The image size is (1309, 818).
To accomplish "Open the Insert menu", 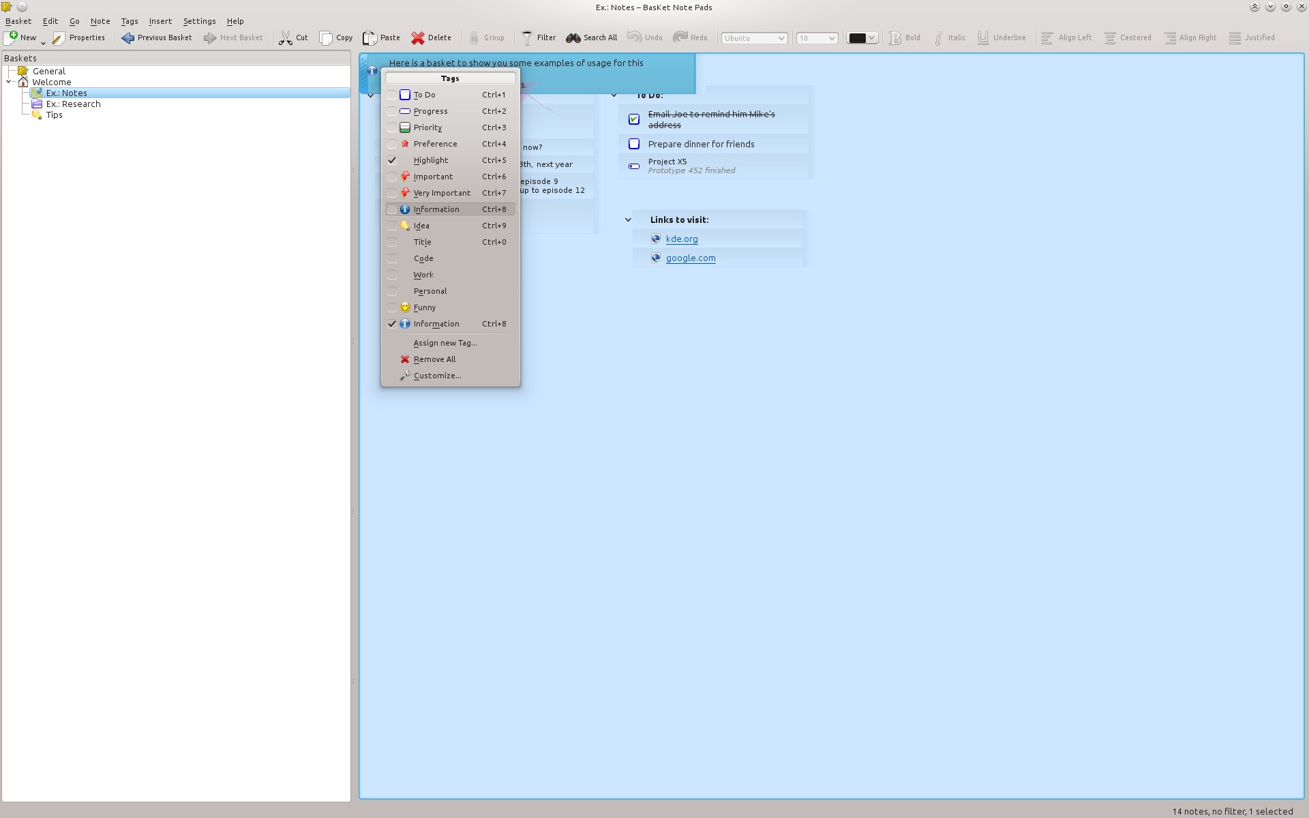I will 160,21.
